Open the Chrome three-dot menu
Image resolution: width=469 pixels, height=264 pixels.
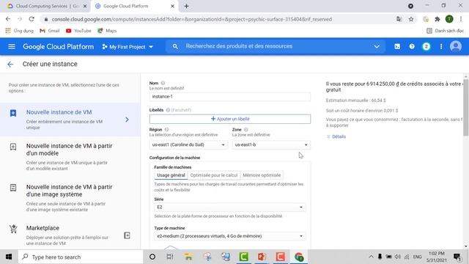(x=461, y=19)
